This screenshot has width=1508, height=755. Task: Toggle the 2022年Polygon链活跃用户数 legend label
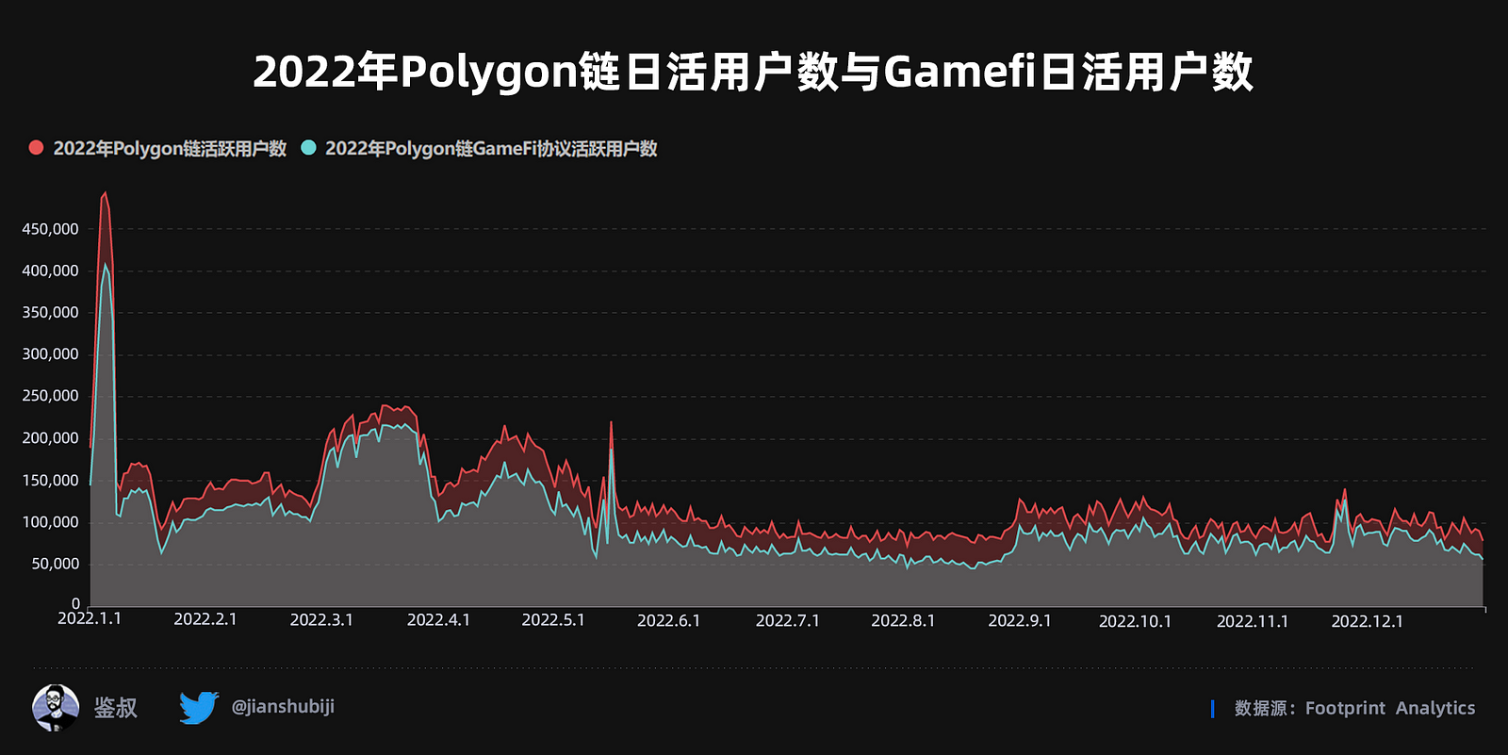[x=170, y=149]
